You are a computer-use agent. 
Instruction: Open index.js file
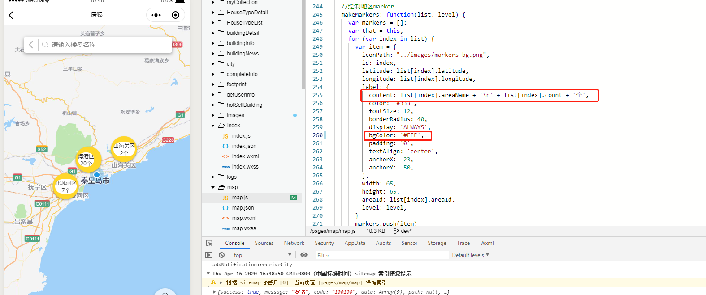point(241,136)
